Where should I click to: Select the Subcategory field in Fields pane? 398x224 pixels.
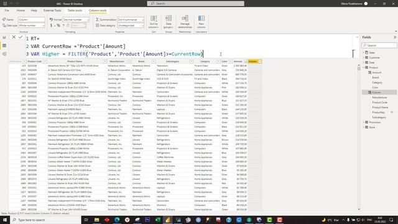click(x=379, y=118)
